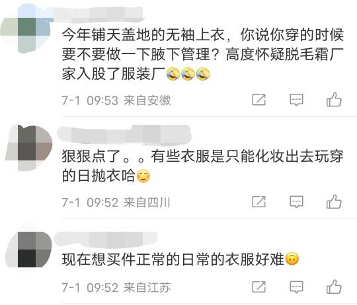Like the Jiangsu daily clothes comment
357x305 pixels.
click(334, 287)
